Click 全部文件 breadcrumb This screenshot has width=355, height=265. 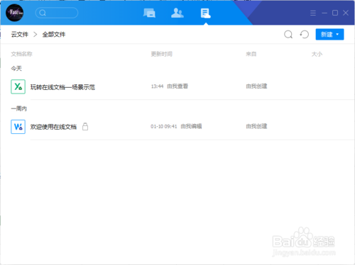[x=54, y=35]
